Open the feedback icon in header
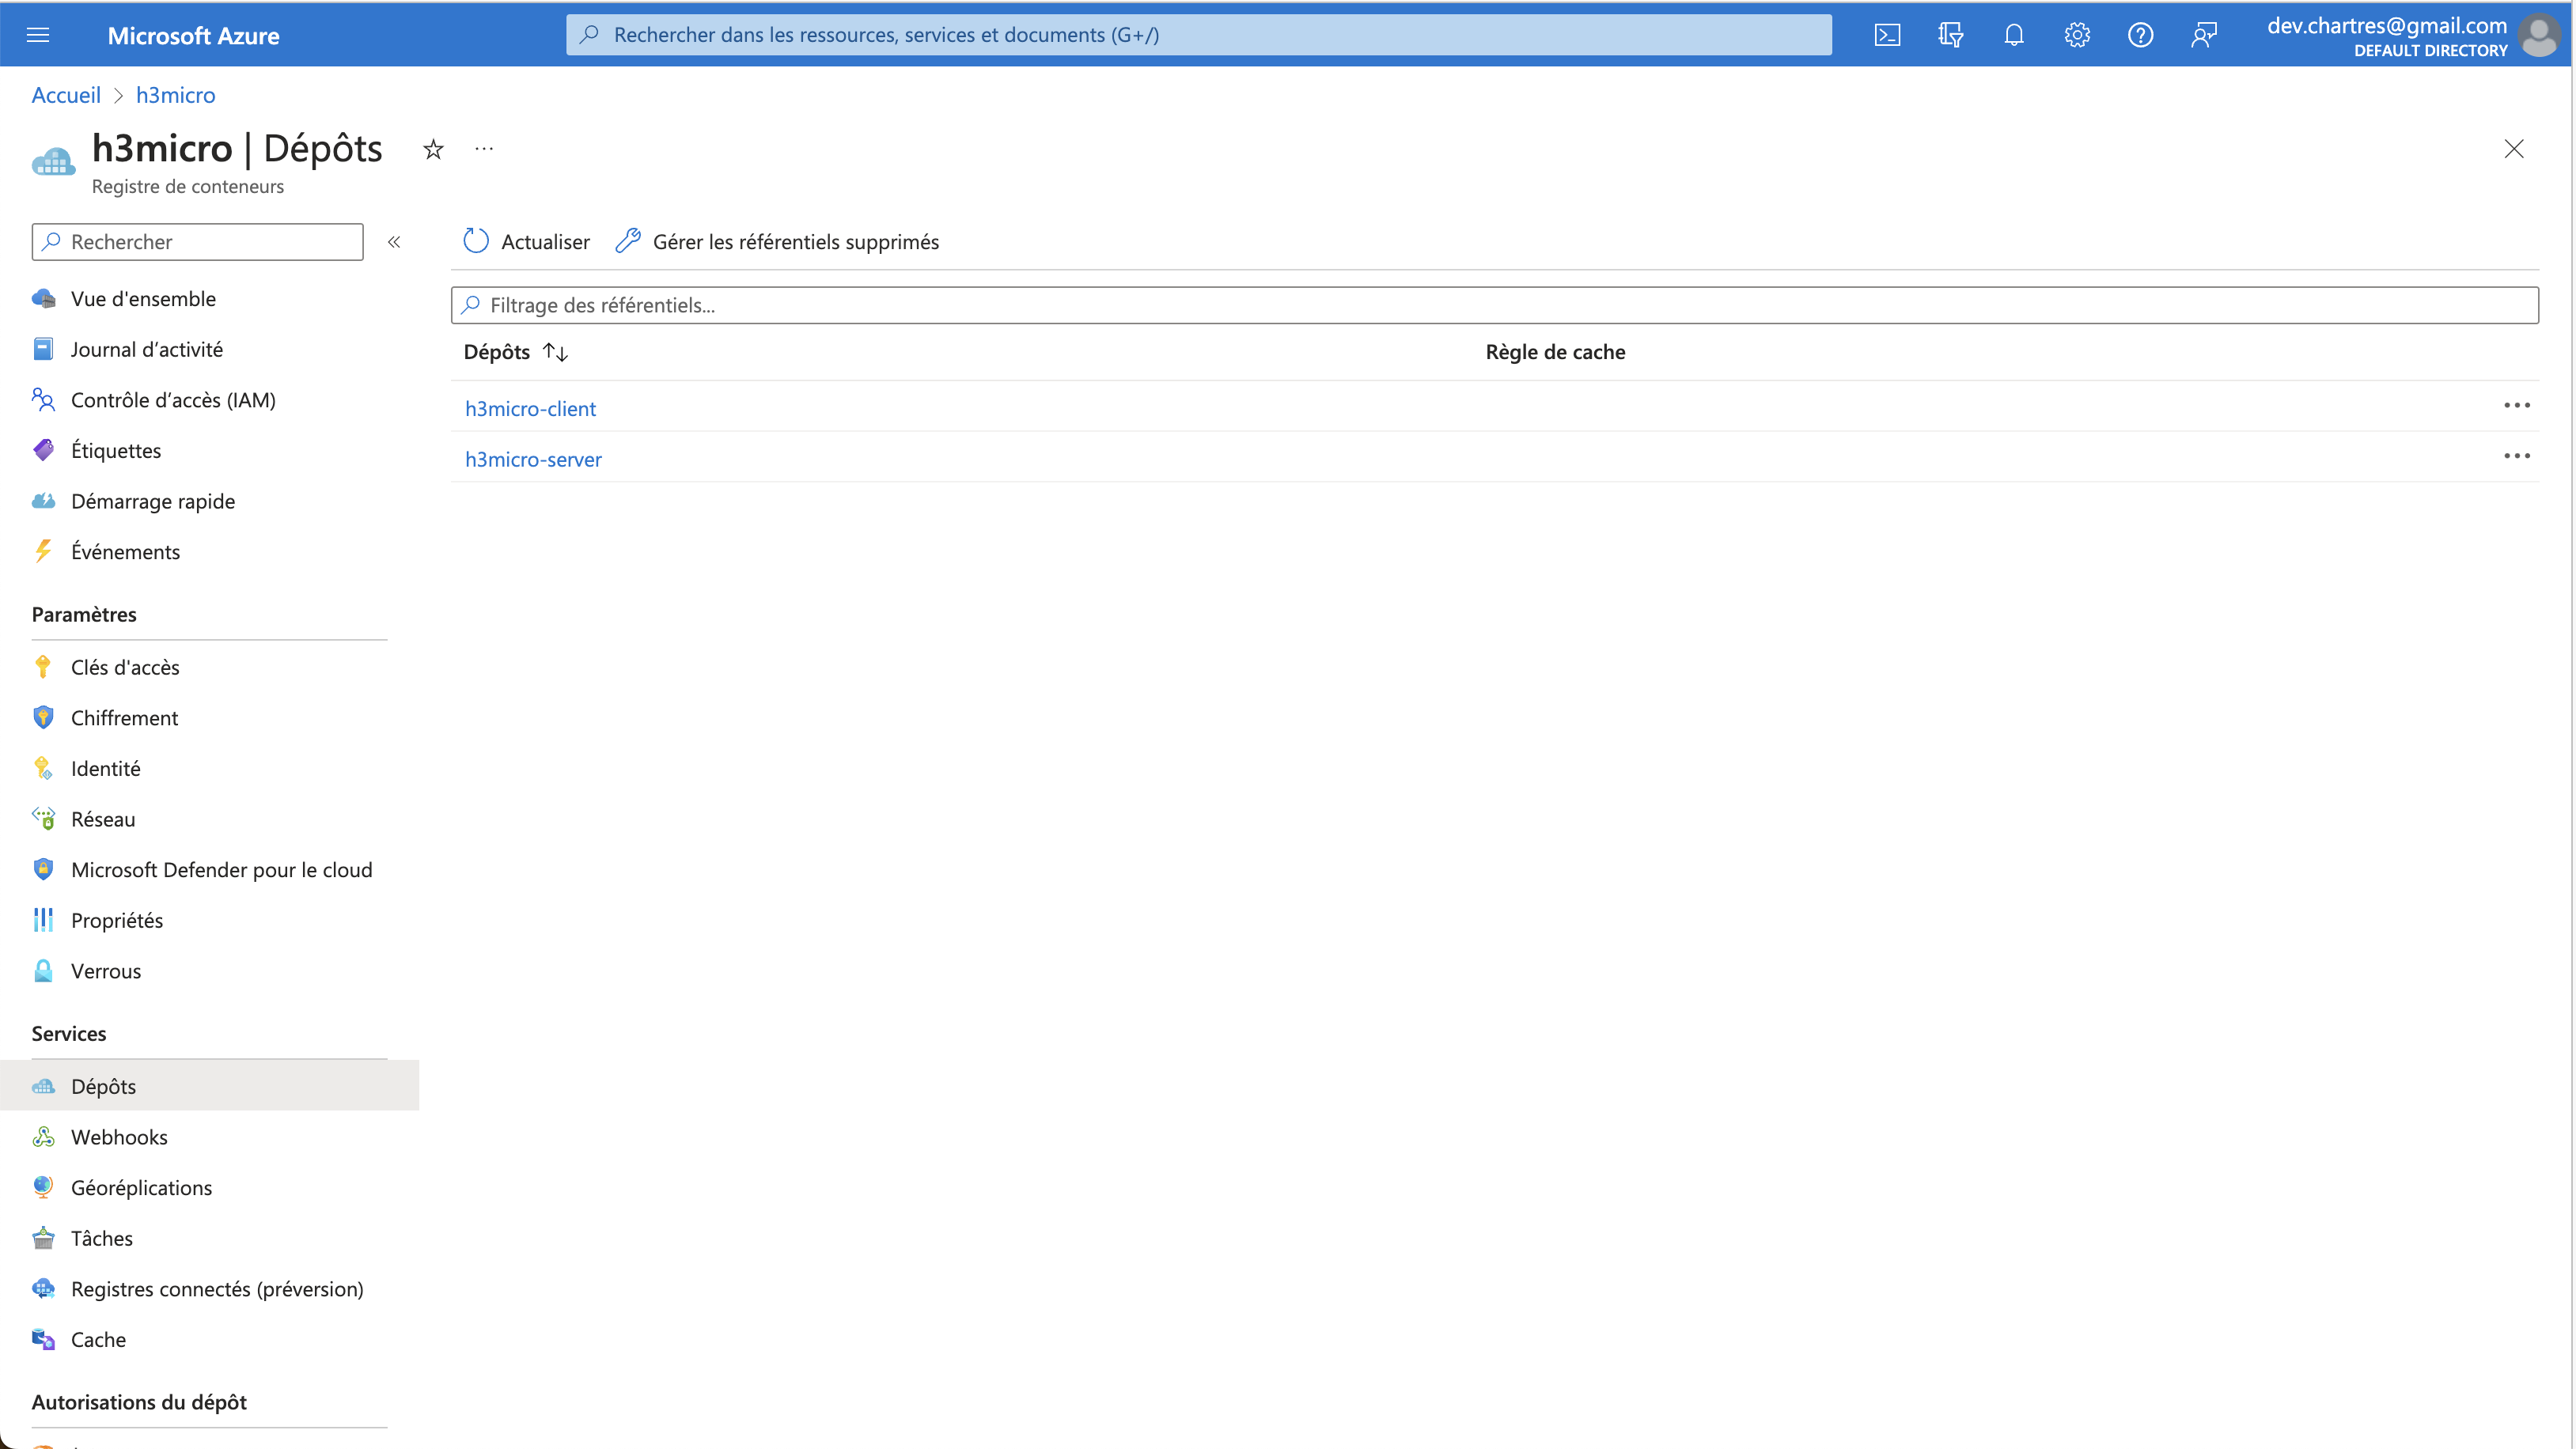 [2203, 35]
